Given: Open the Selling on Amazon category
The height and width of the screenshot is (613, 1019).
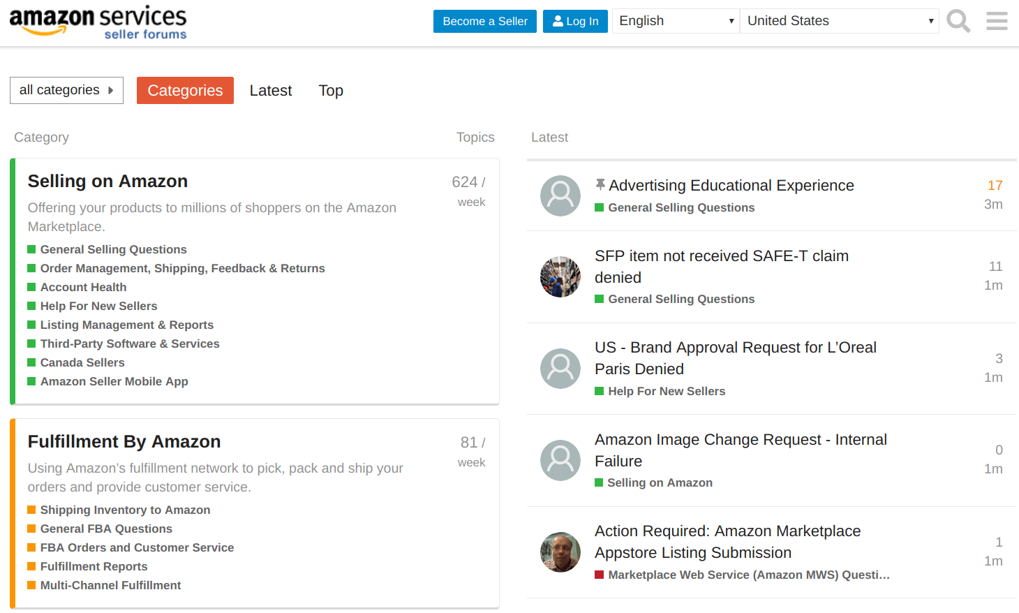Looking at the screenshot, I should click(x=107, y=181).
